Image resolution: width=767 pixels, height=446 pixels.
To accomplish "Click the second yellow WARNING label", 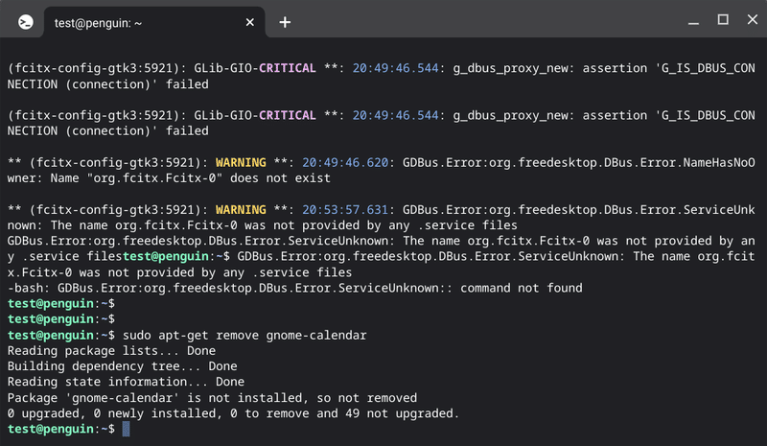I will (241, 209).
